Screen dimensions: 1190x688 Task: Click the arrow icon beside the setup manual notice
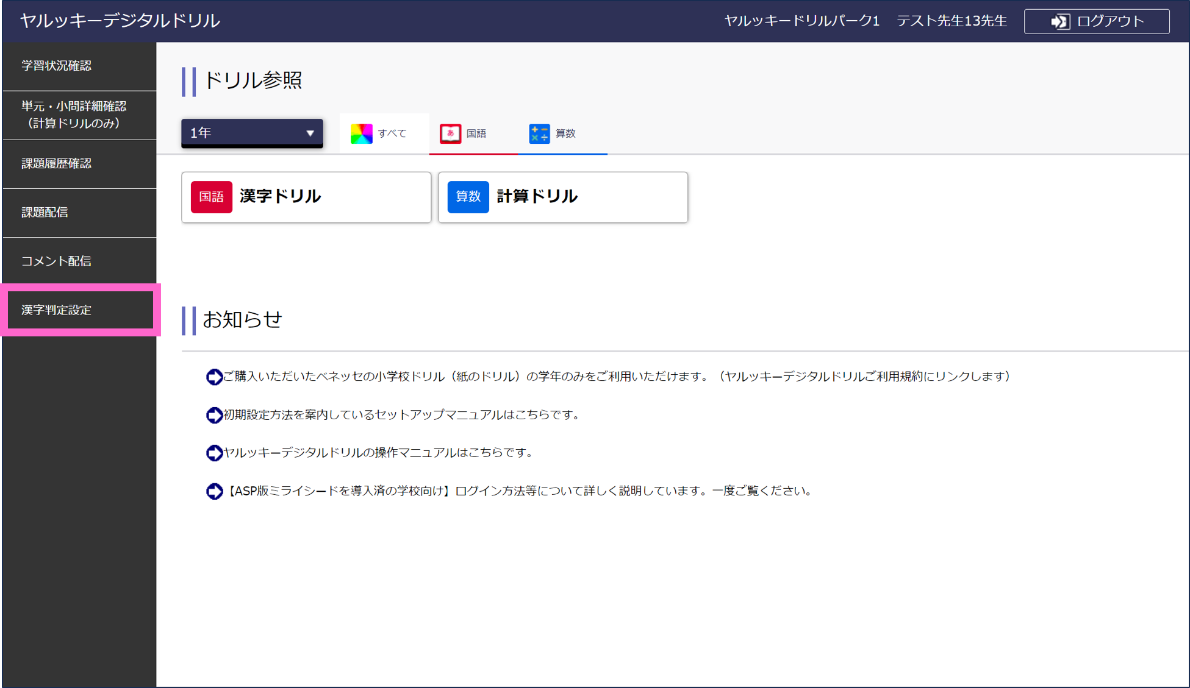pyautogui.click(x=214, y=415)
